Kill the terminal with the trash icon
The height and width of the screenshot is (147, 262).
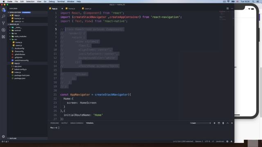(x=223, y=123)
